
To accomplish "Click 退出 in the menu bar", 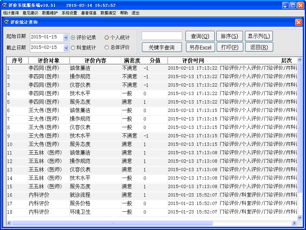I will pyautogui.click(x=135, y=13).
